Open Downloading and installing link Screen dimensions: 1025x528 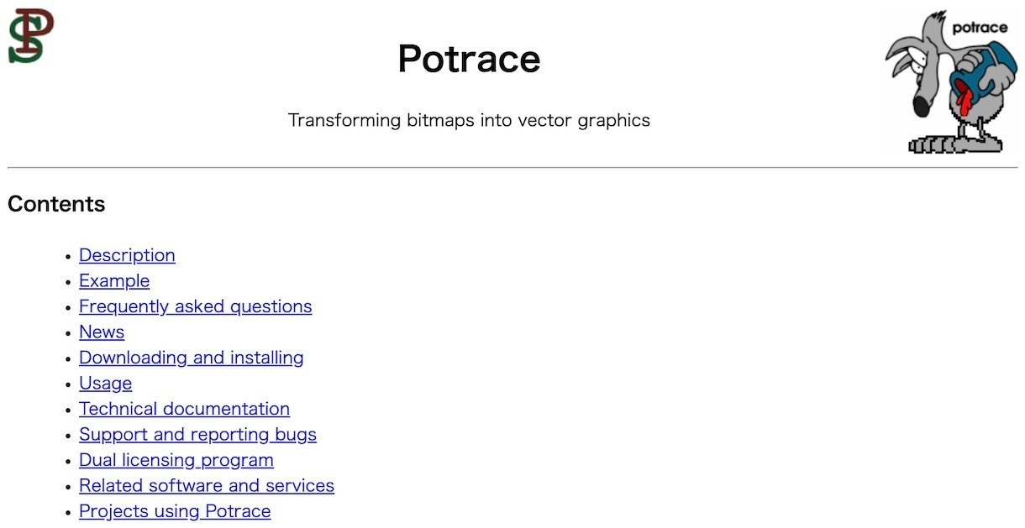192,358
